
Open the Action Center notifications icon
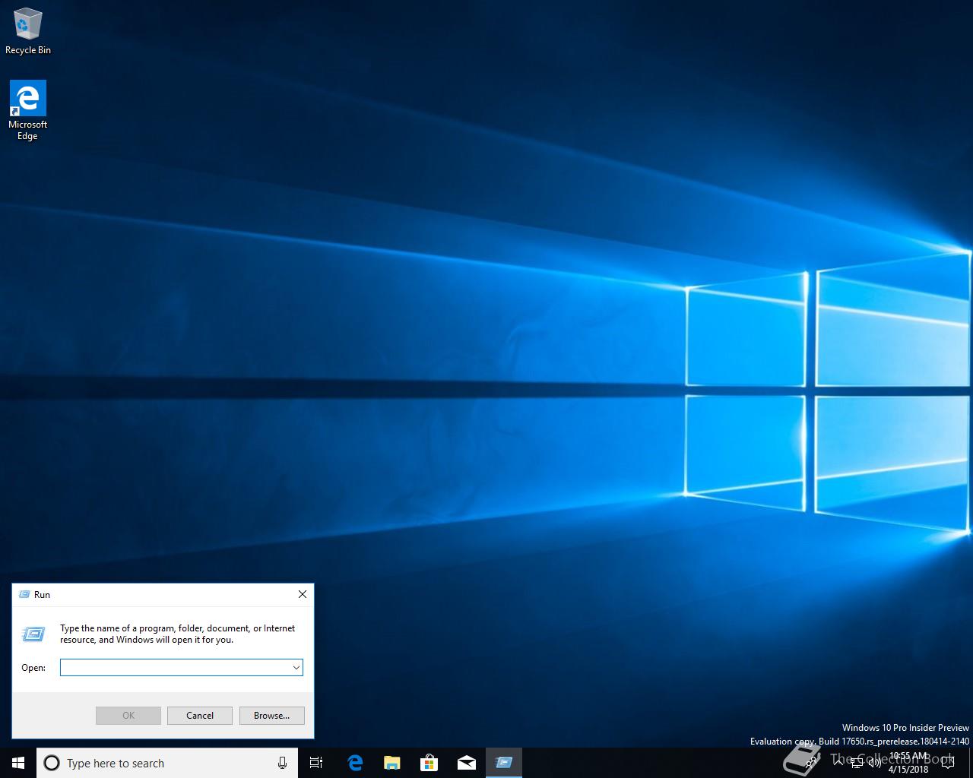947,763
